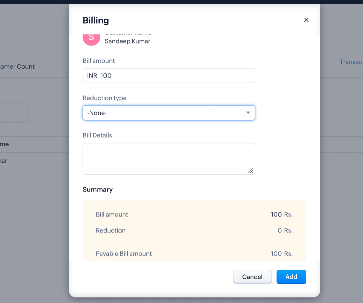Image resolution: width=363 pixels, height=303 pixels.
Task: Open the Transactions link behind the dialog
Action: 351,62
